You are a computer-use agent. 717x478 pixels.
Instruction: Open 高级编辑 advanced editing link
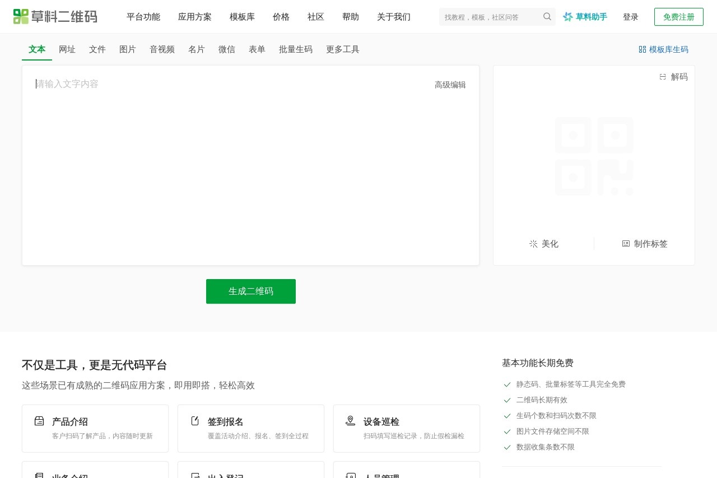click(x=450, y=85)
